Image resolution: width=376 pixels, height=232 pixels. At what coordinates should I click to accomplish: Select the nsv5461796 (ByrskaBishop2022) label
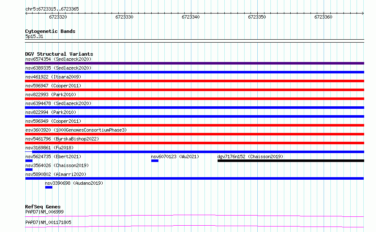[x=62, y=139]
